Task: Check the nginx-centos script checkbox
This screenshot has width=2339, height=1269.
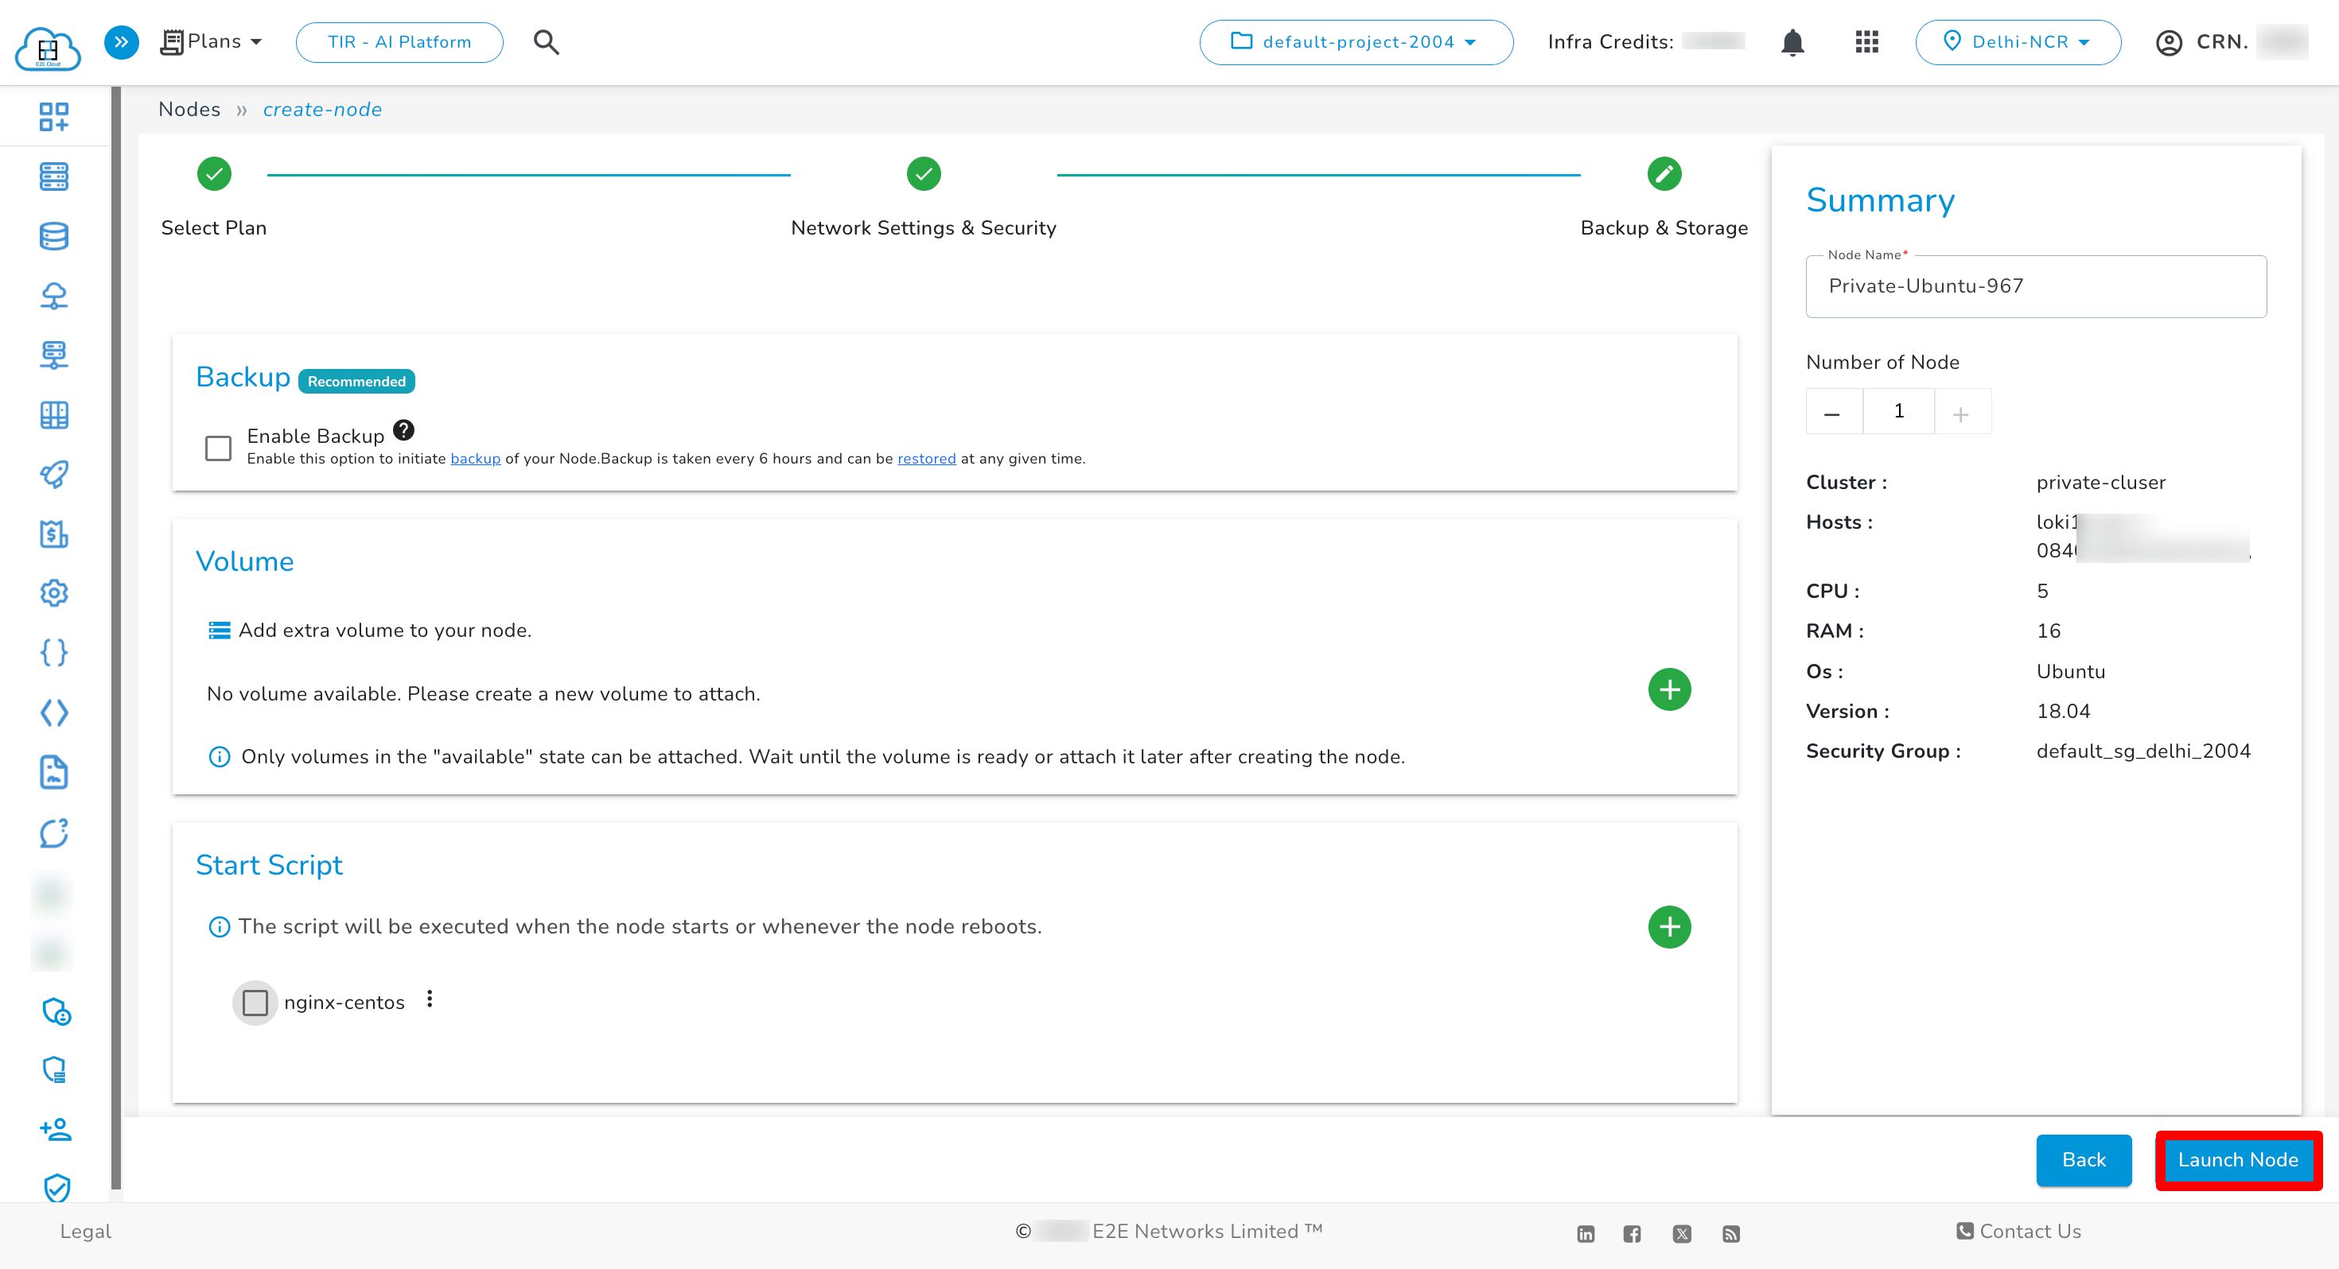Action: coord(255,1003)
